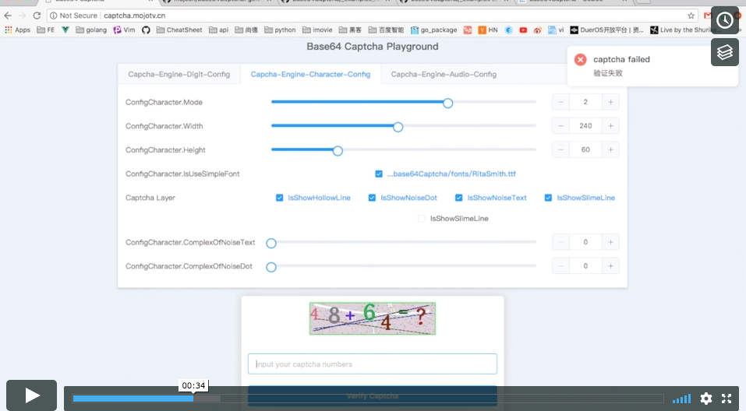Screen dimensions: 746x411
Task: Toggle the RitaSmith.ttf simple font checkbox
Action: coord(379,174)
